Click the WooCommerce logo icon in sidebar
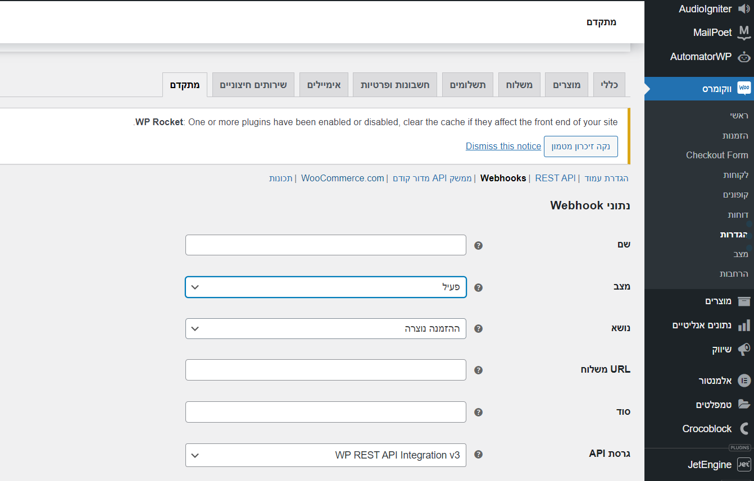 point(744,89)
